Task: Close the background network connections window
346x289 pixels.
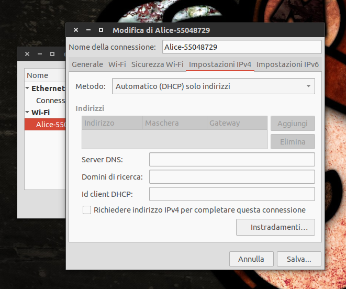Action: coord(27,54)
